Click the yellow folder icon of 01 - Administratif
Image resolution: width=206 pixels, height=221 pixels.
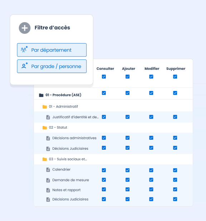coord(45,107)
